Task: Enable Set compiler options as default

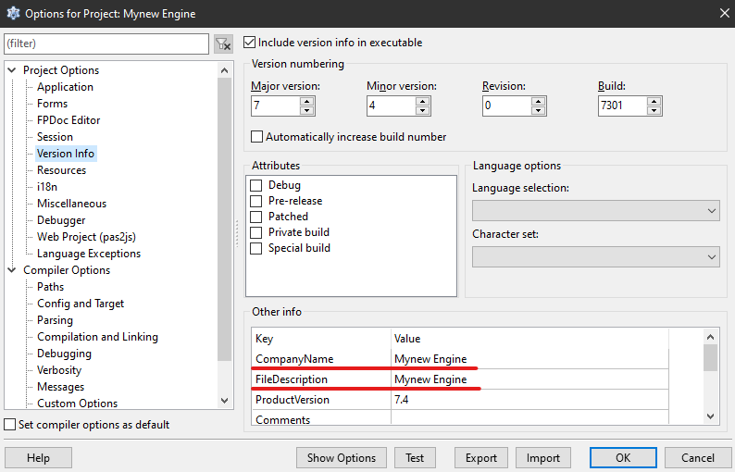Action: click(10, 425)
